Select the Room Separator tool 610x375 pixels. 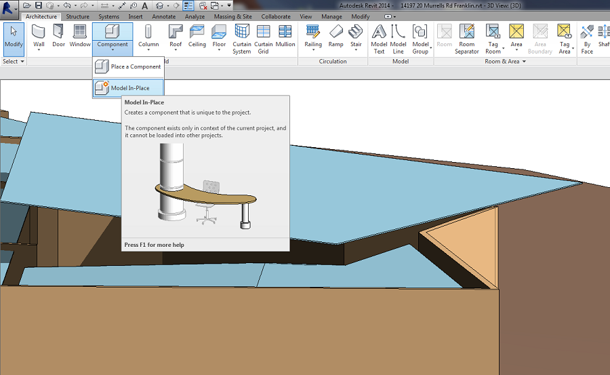coord(466,39)
